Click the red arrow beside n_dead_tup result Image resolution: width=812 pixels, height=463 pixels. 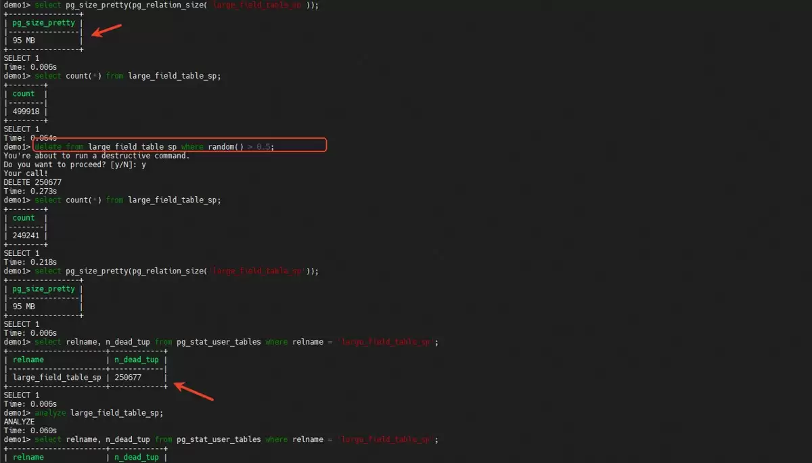pos(194,391)
